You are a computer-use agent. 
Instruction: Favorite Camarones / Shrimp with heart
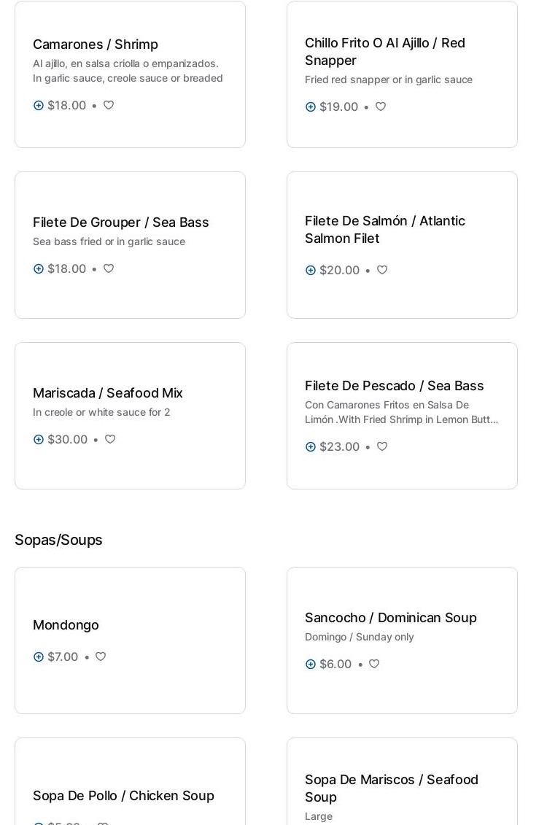[x=109, y=105]
